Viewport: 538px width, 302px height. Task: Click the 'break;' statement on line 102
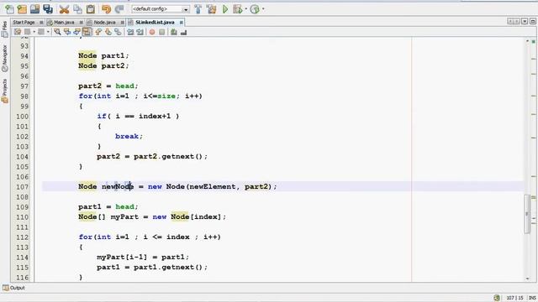(x=129, y=136)
